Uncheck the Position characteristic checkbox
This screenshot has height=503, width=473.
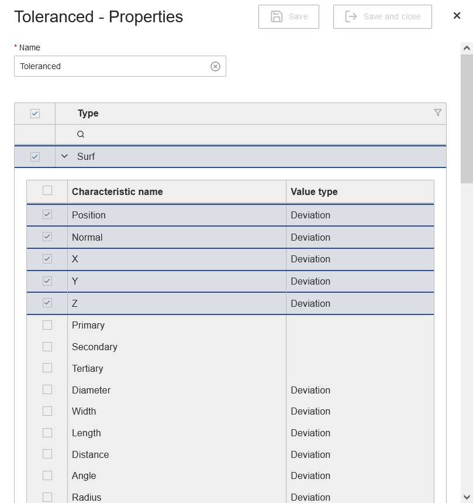click(x=47, y=215)
